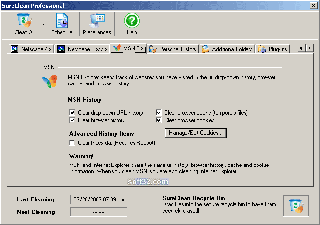
Task: Click the Last Cleaning label
Action: 36,200
